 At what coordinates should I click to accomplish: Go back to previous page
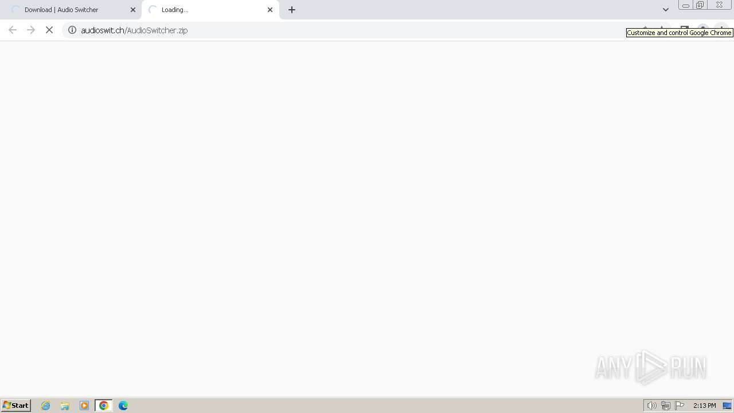click(x=13, y=30)
